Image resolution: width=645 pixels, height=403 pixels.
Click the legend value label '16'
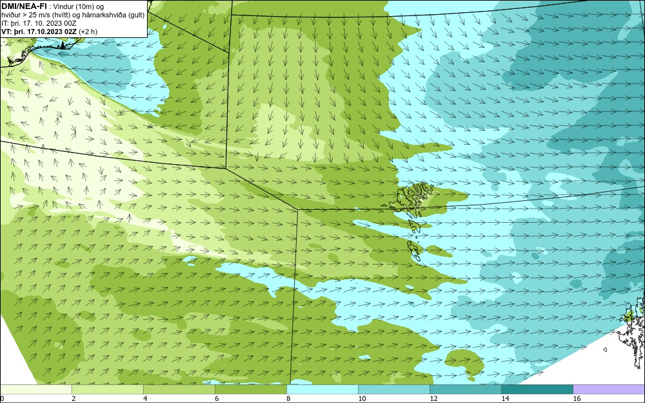(577, 398)
